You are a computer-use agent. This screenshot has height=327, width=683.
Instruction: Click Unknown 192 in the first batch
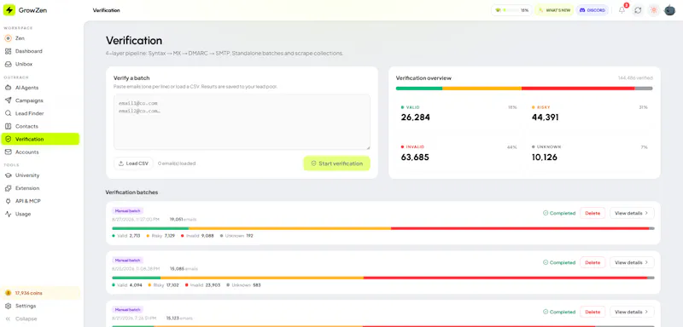pyautogui.click(x=236, y=236)
